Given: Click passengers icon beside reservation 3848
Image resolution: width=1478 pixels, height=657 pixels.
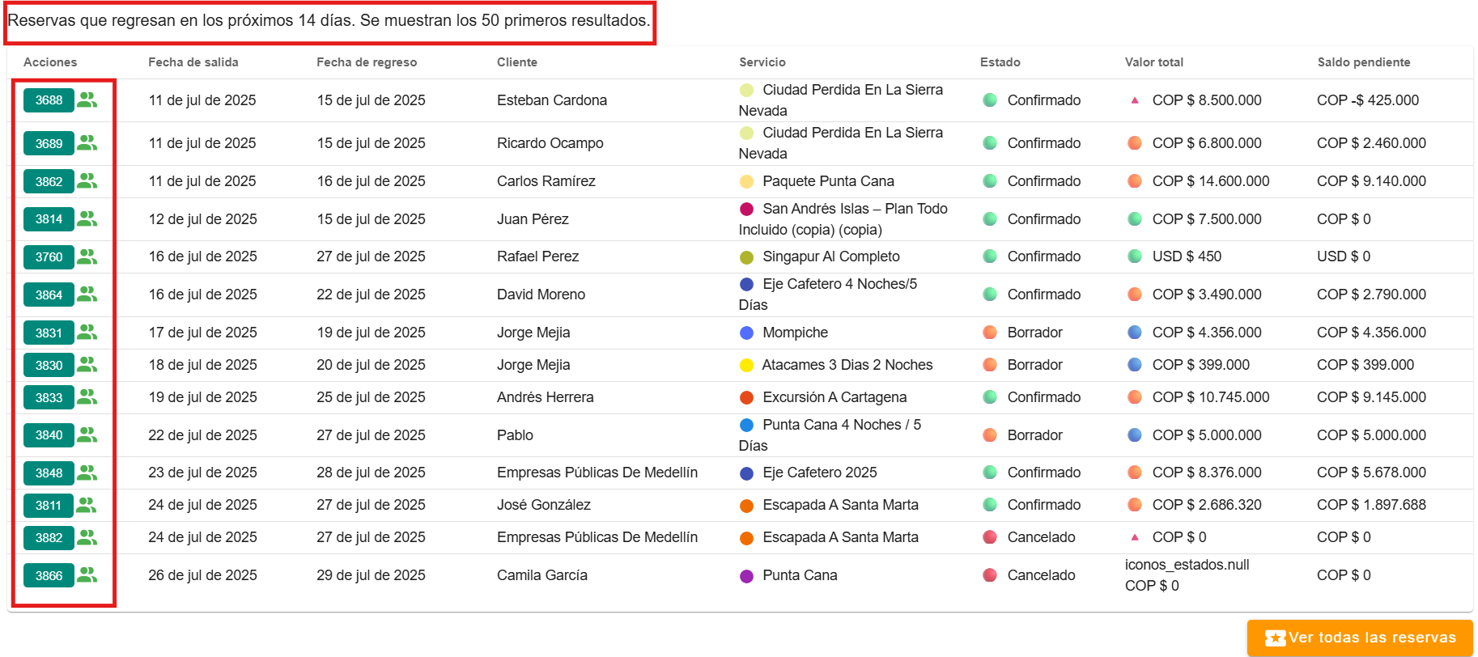Looking at the screenshot, I should tap(87, 472).
